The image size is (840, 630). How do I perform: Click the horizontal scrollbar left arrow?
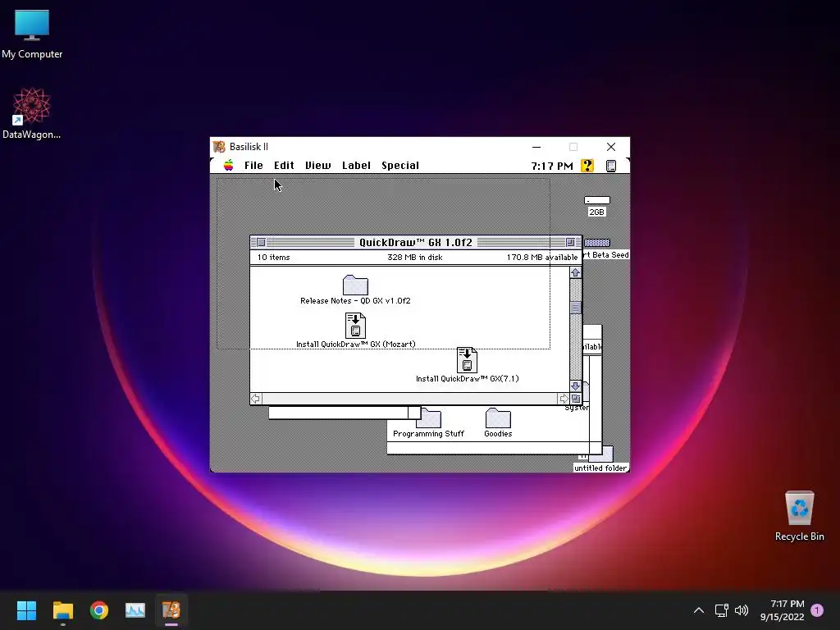point(256,399)
